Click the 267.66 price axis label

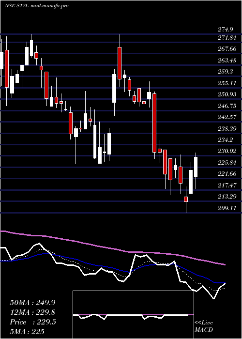(x=227, y=49)
